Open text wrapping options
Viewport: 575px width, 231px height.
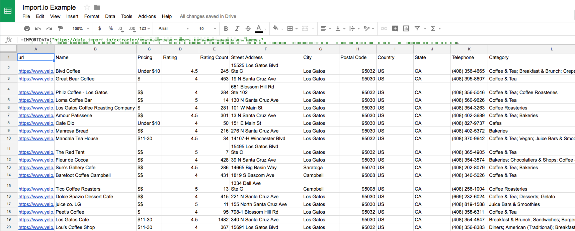[x=354, y=28]
